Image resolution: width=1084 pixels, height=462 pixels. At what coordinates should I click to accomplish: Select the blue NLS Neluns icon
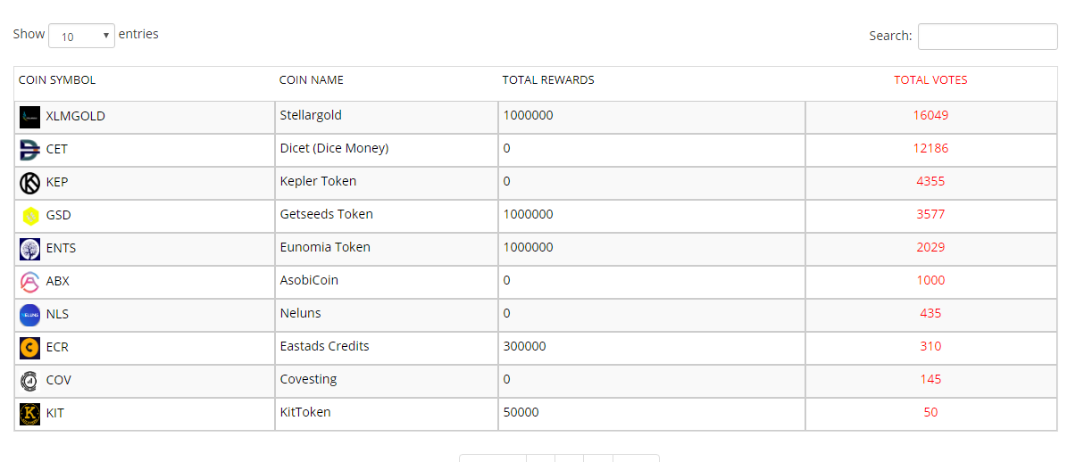click(30, 315)
